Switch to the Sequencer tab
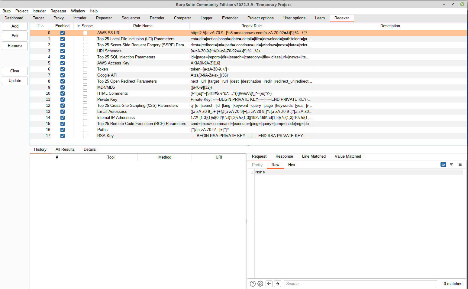Image resolution: width=468 pixels, height=289 pixels. 131,18
